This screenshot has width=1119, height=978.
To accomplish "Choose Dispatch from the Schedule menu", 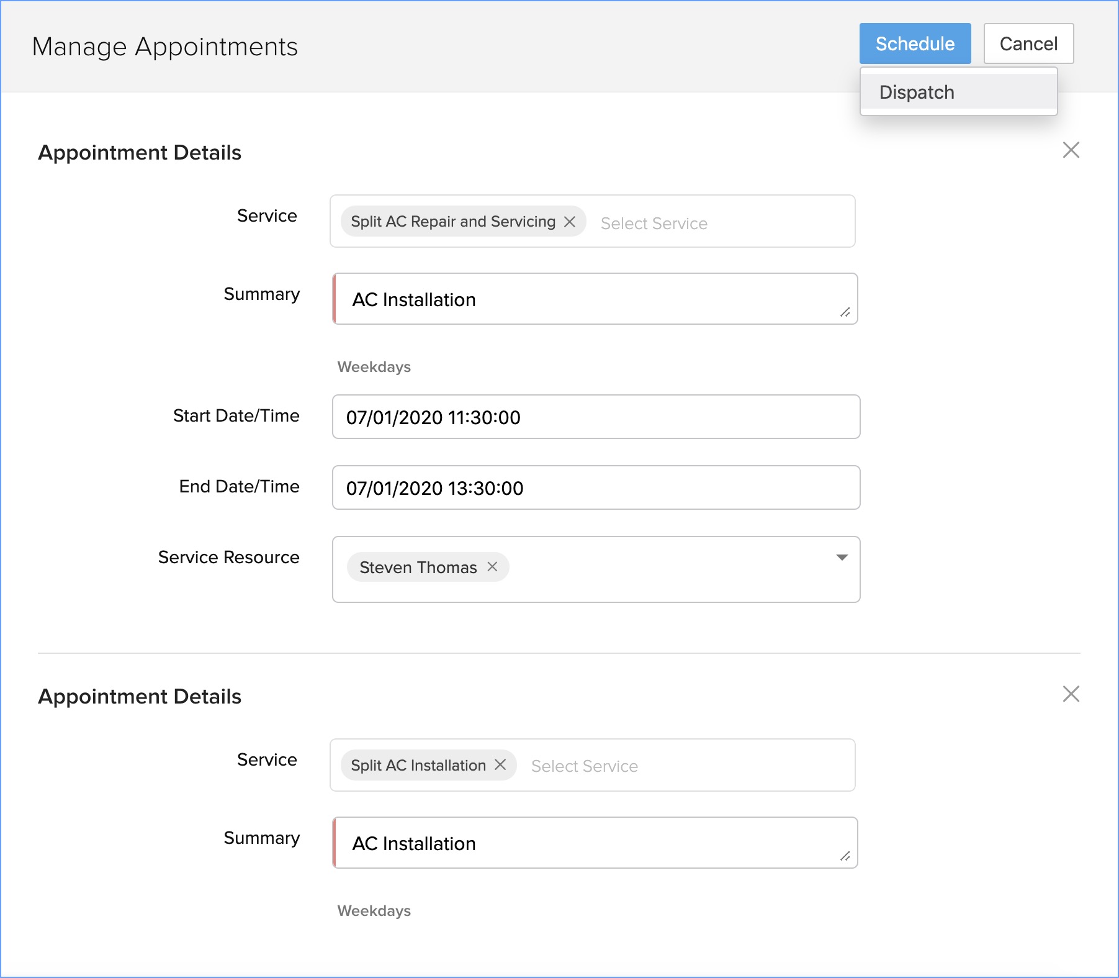I will point(917,93).
